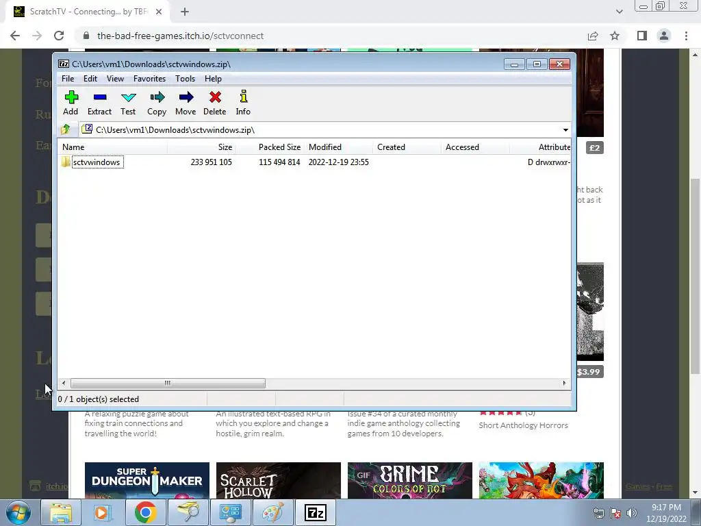Open the Tools menu
This screenshot has width=701, height=526.
tap(185, 79)
